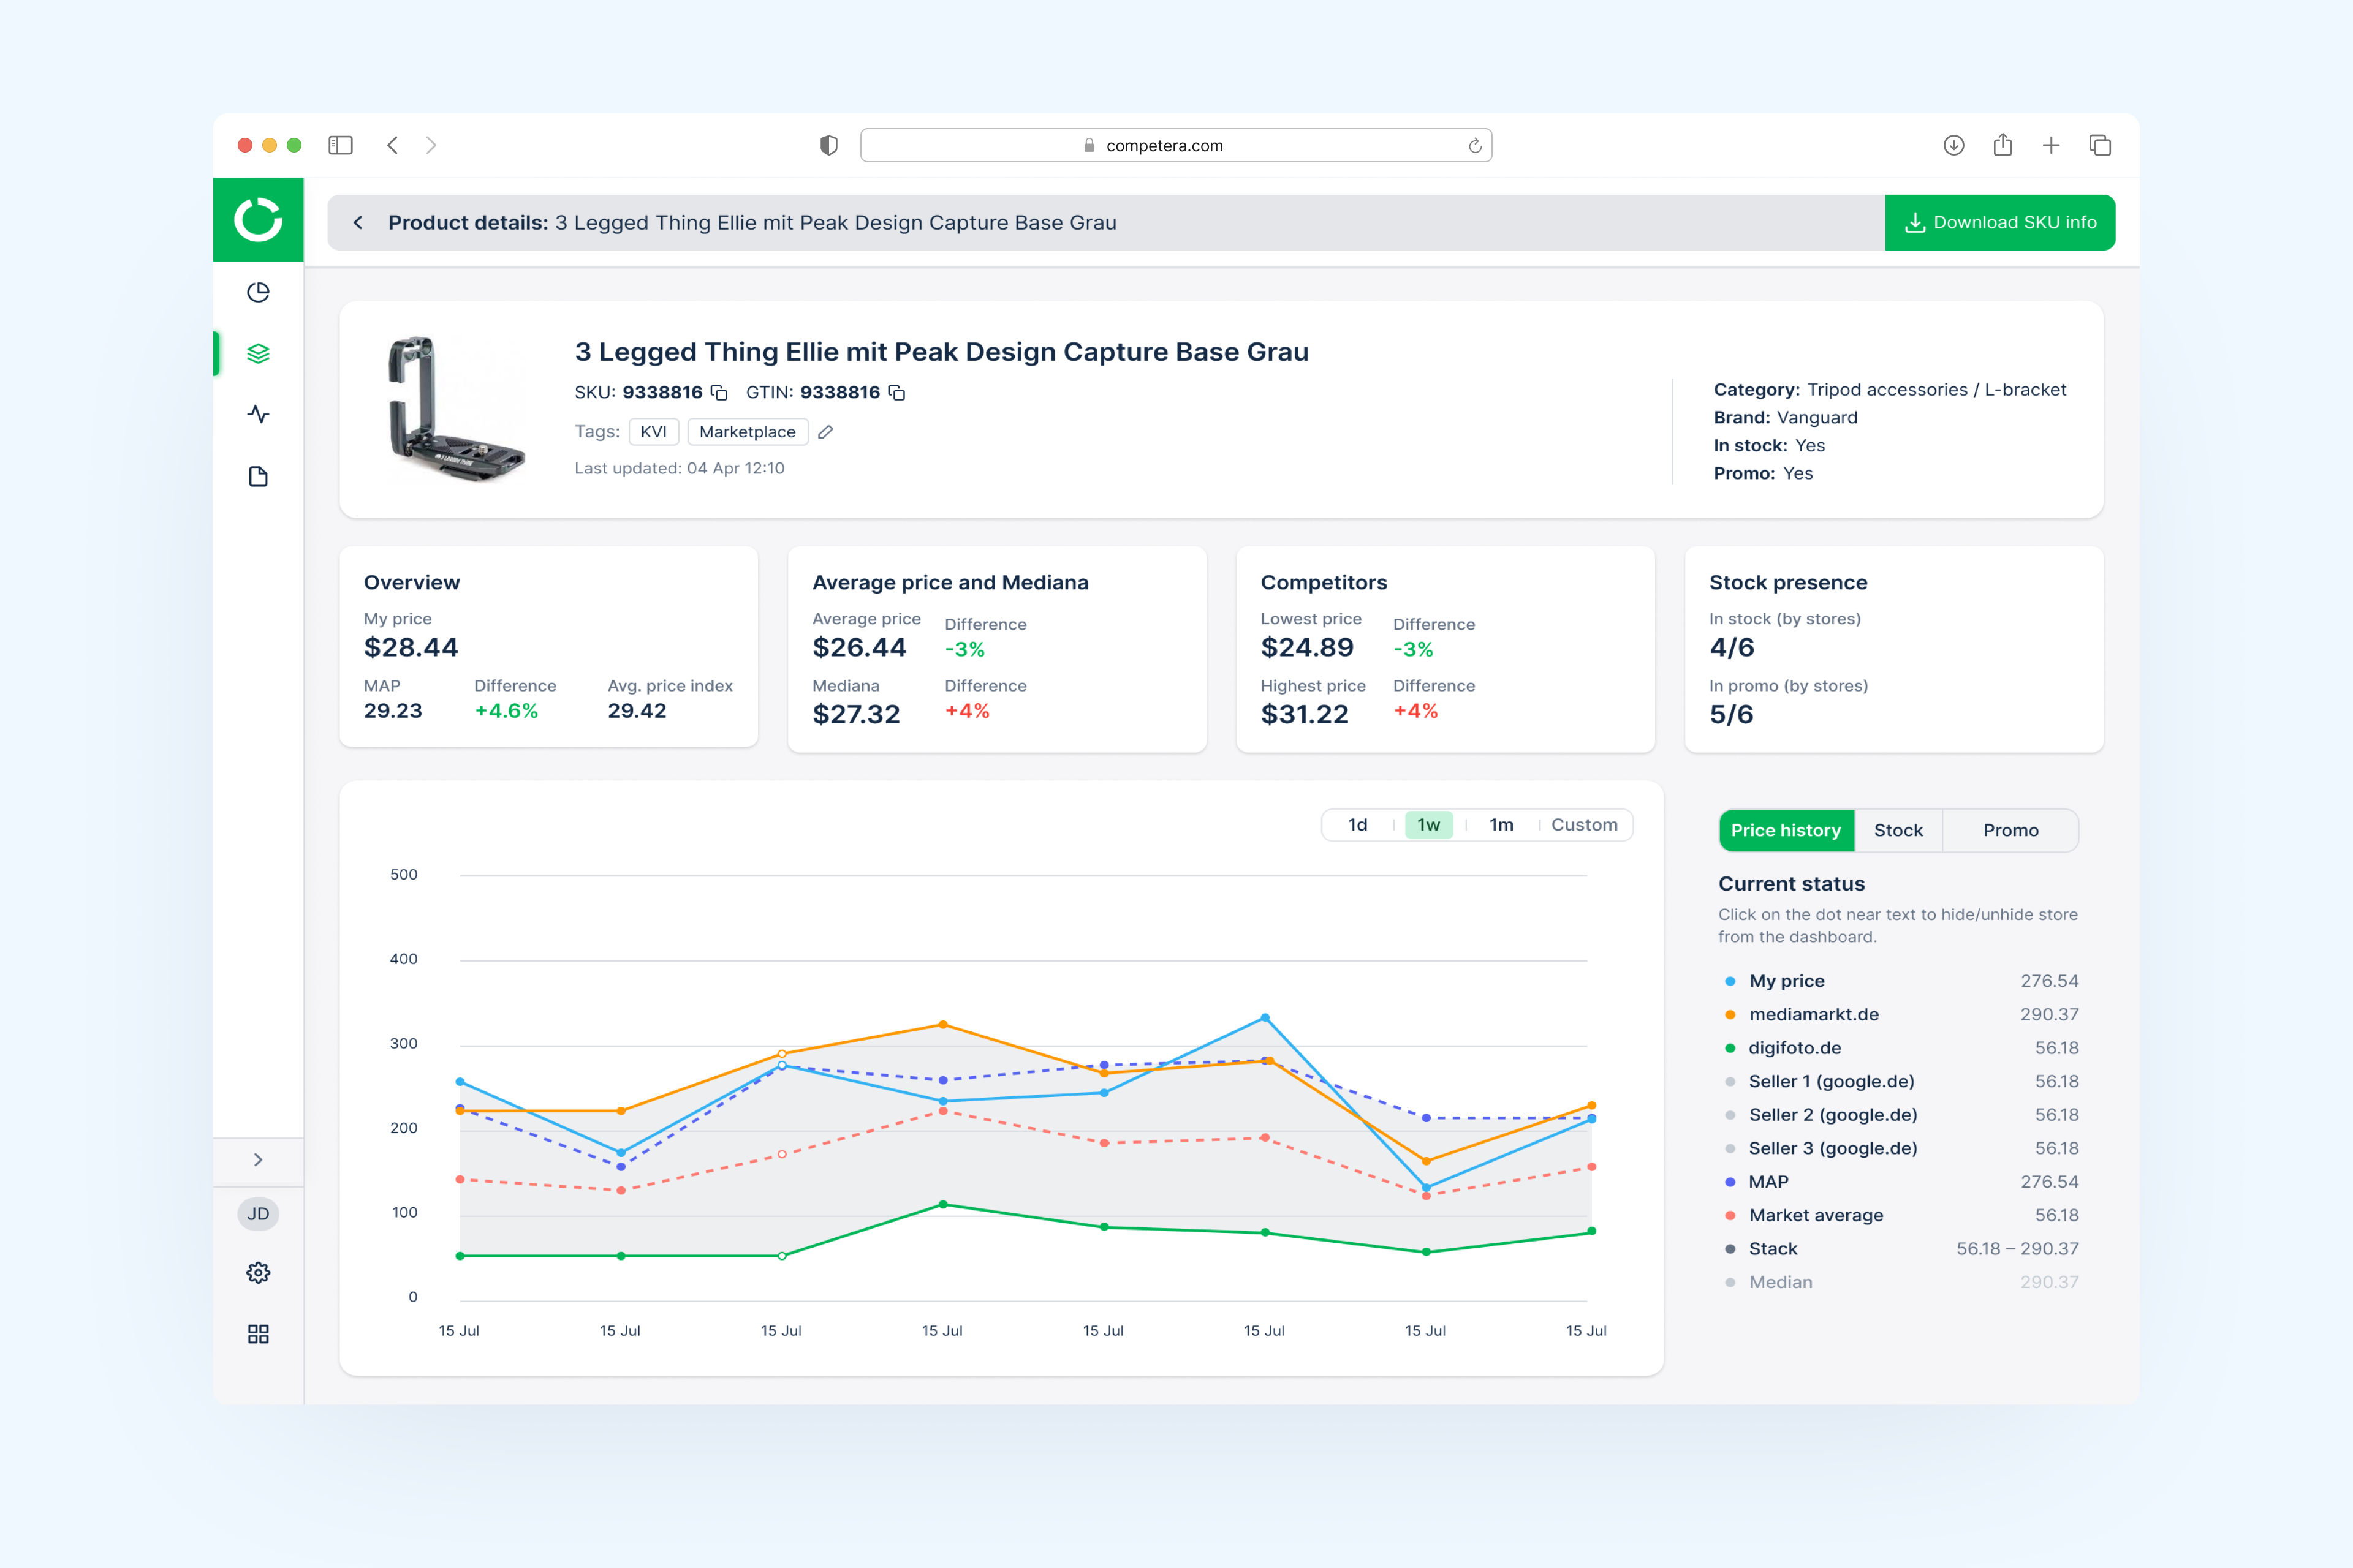Click the MAP difference +4.6%
This screenshot has height=1568, width=2353.
pos(506,711)
